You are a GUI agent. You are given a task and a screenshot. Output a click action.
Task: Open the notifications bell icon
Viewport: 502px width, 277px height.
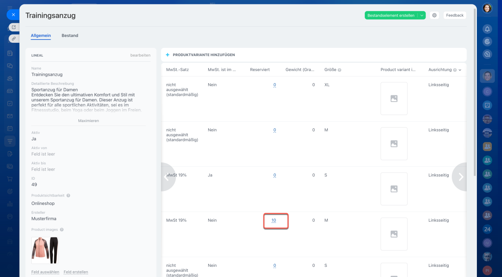[x=487, y=29]
